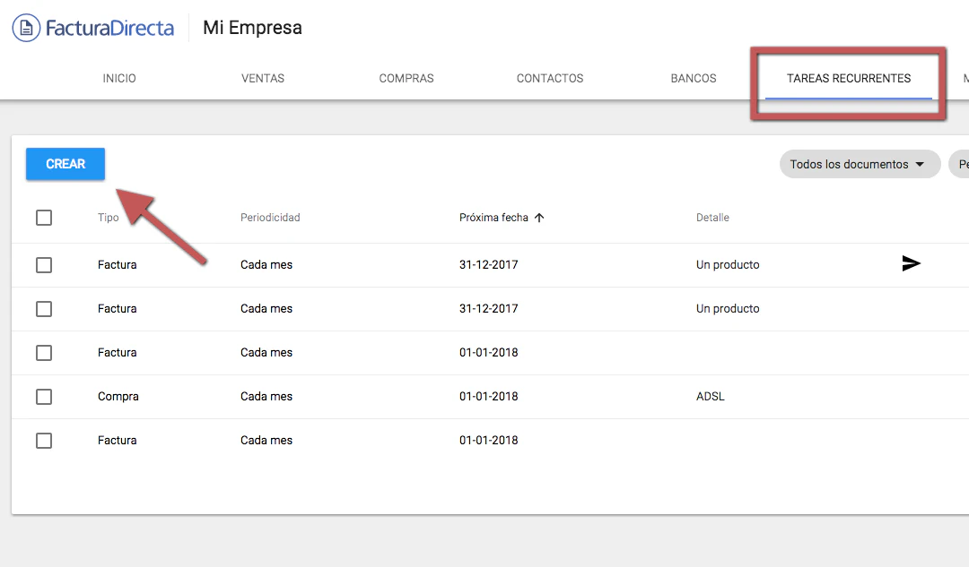This screenshot has height=567, width=969.
Task: Tick the checkbox of the last Factura row
Action: point(44,441)
